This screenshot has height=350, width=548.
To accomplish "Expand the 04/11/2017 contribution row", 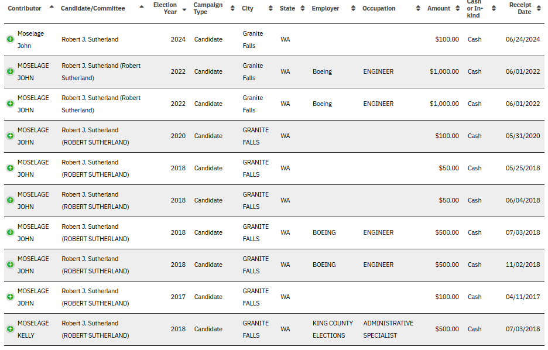I will [10, 297].
